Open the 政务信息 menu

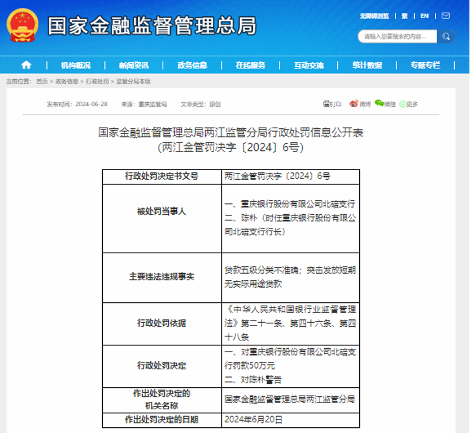click(192, 66)
